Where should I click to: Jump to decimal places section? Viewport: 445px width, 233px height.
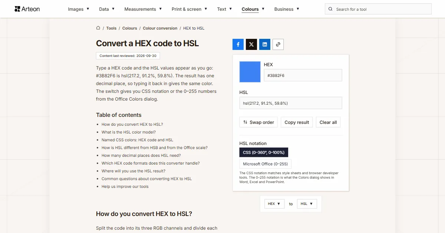tap(141, 155)
